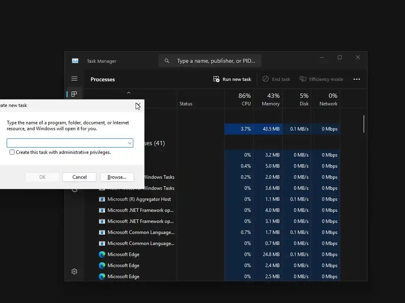Click the disabled OK button in dialog

tap(42, 177)
